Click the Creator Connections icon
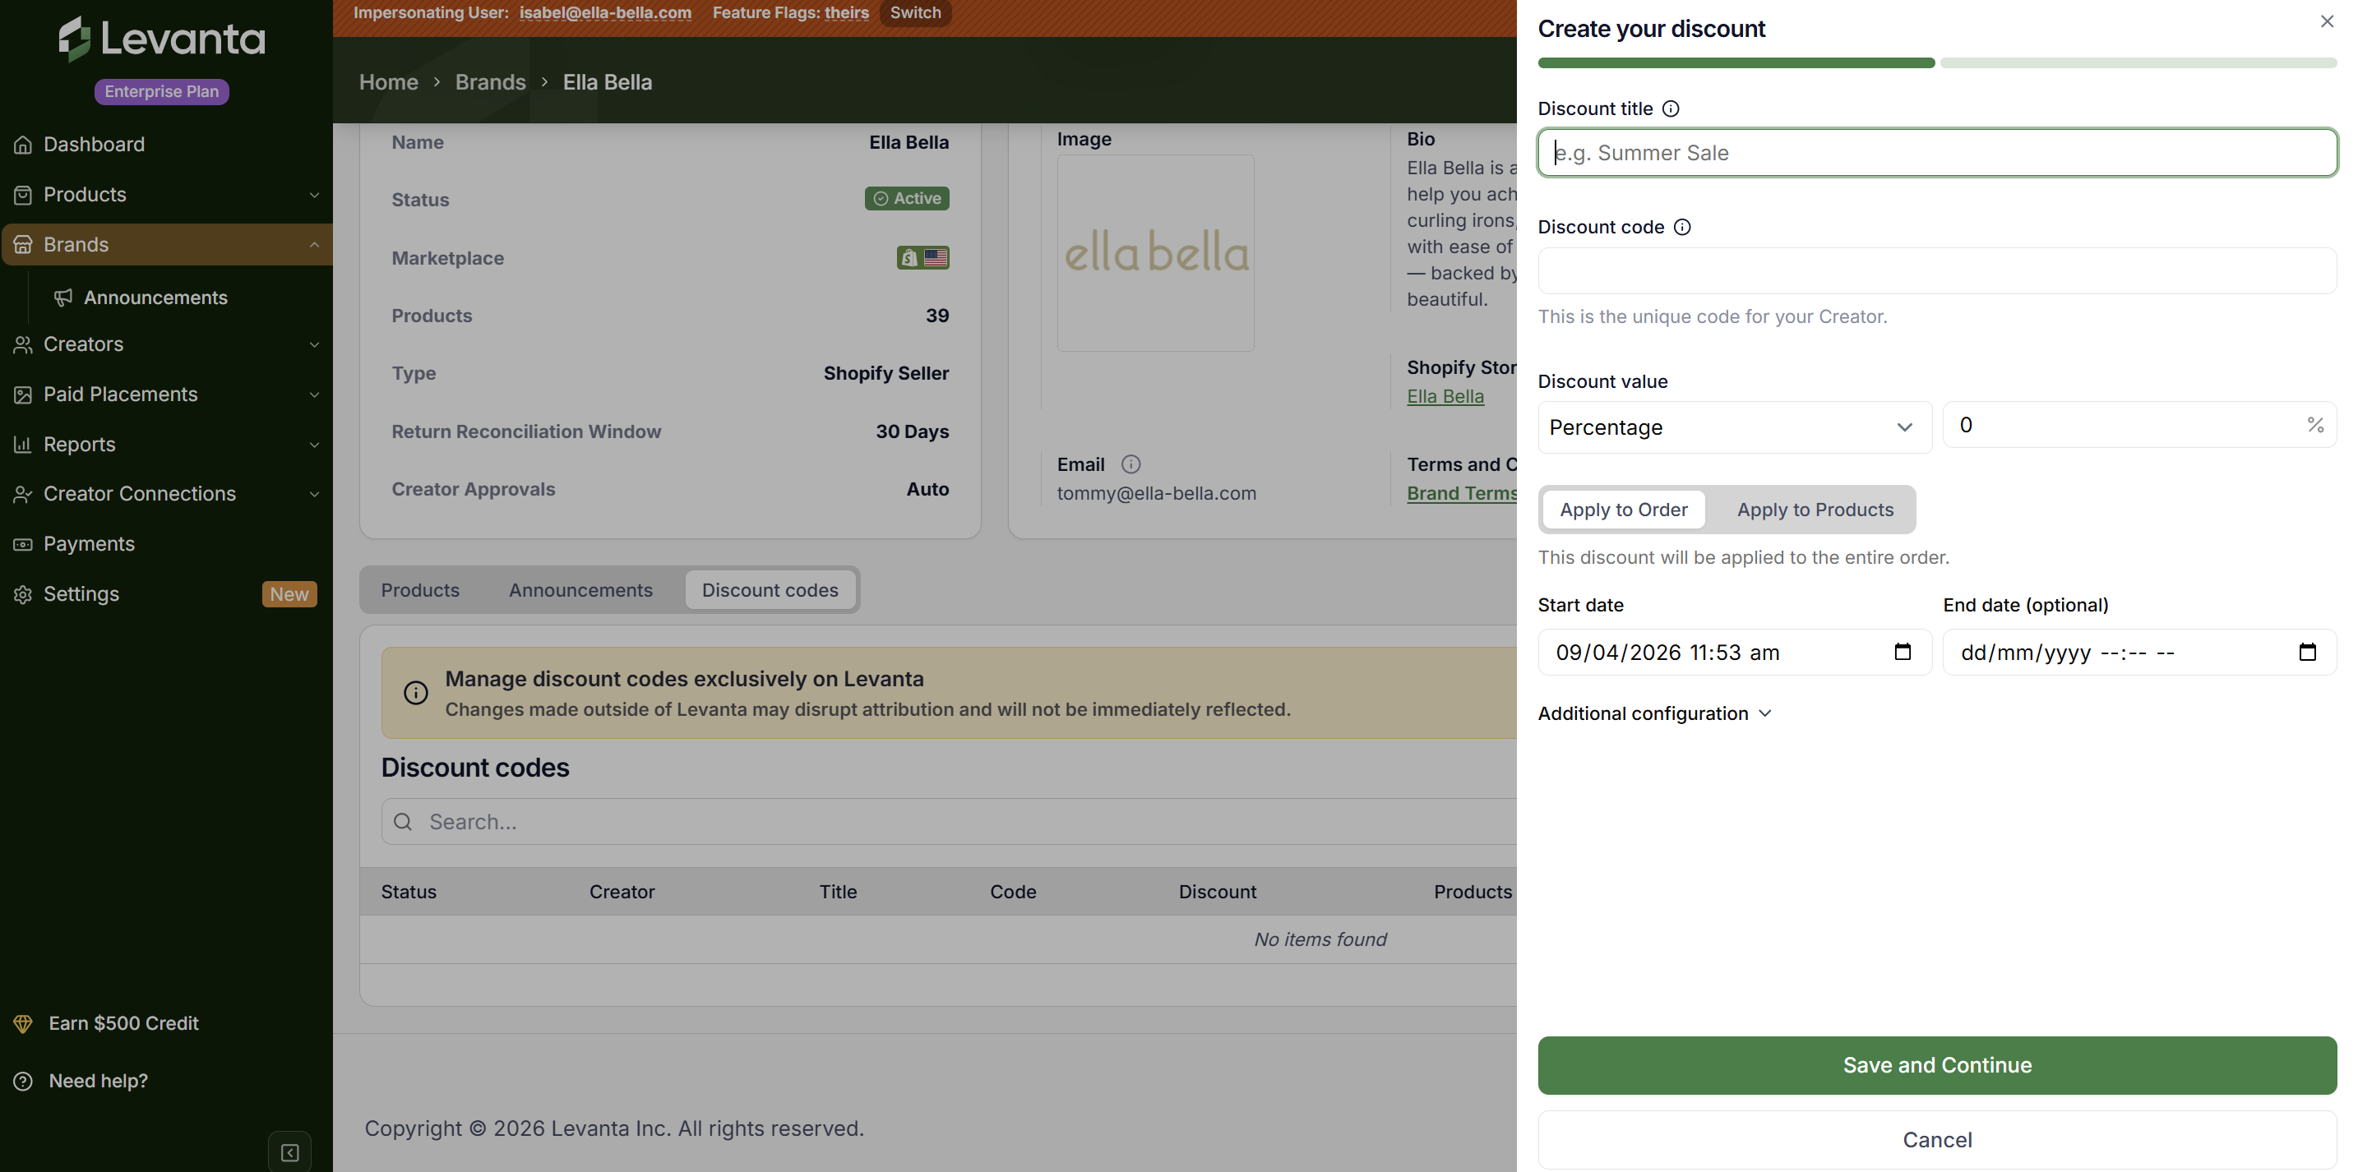Screen dimensions: 2358x1172 pyautogui.click(x=23, y=494)
